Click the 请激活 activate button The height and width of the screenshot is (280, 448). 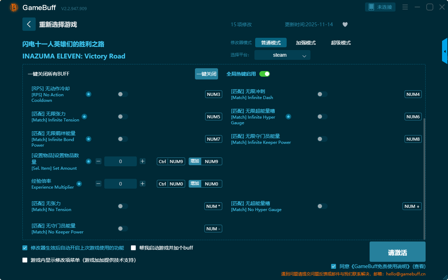397,253
